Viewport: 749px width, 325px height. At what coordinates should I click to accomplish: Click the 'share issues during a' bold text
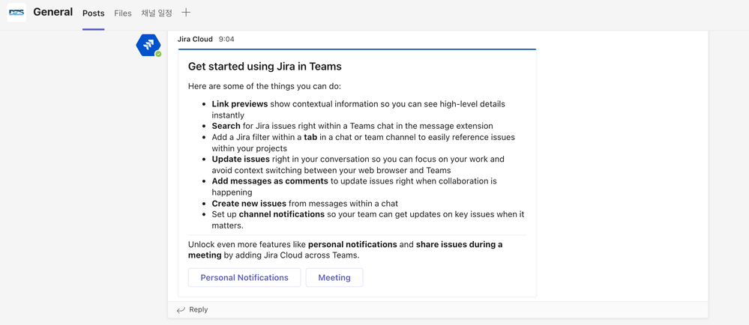(459, 244)
